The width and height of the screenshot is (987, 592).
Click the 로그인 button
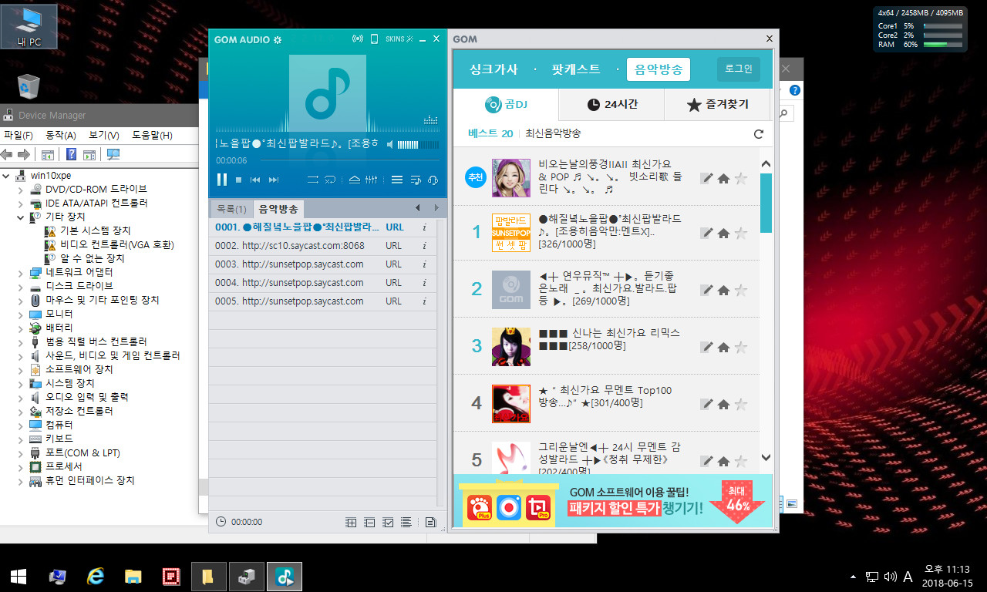tap(738, 69)
